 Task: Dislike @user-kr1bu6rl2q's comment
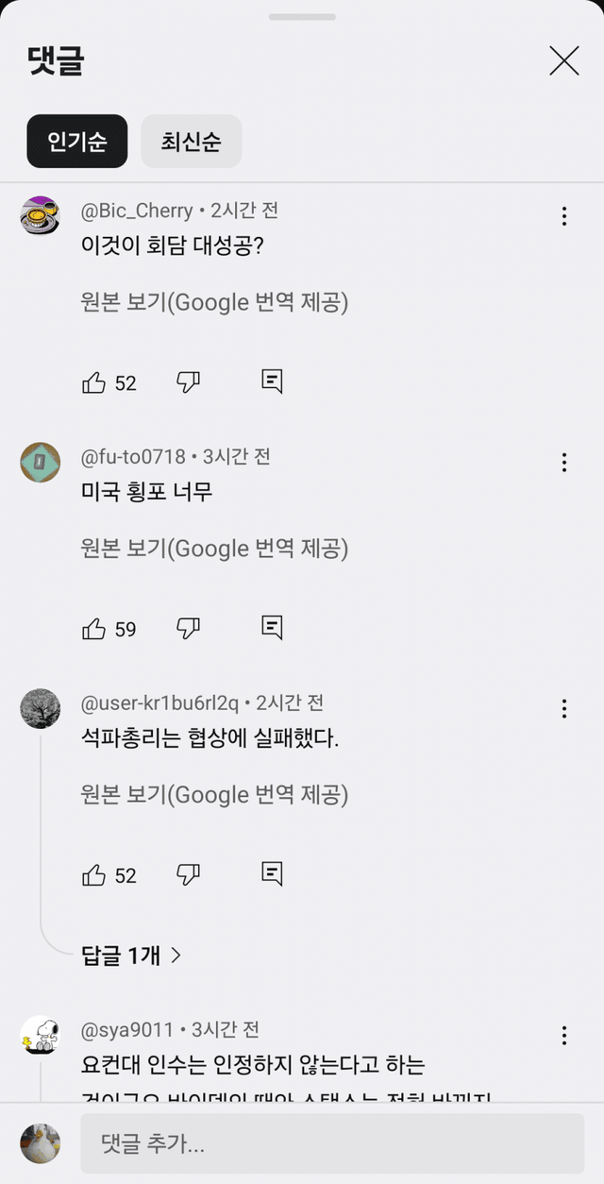click(187, 874)
